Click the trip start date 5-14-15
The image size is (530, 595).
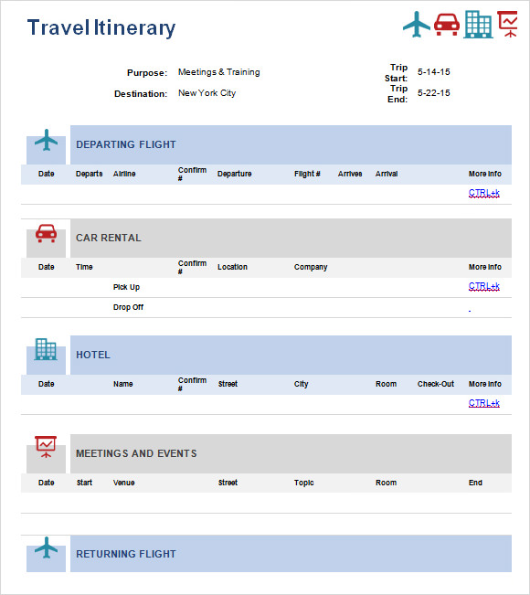(x=434, y=71)
